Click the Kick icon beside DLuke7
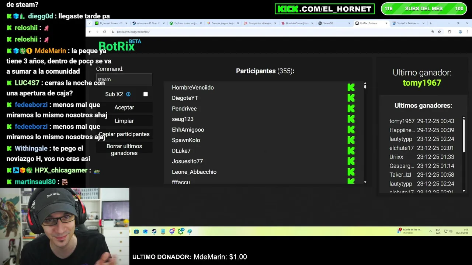The image size is (472, 265). pyautogui.click(x=351, y=151)
